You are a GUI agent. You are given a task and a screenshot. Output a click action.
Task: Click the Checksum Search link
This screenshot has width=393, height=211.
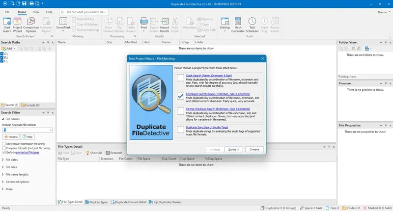(x=218, y=94)
